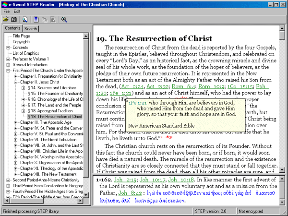The image size is (288, 216).
Task: Expand Chapter III. The Apostolic Age
Action: (16, 122)
